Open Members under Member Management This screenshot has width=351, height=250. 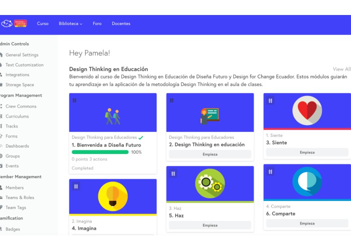click(15, 187)
